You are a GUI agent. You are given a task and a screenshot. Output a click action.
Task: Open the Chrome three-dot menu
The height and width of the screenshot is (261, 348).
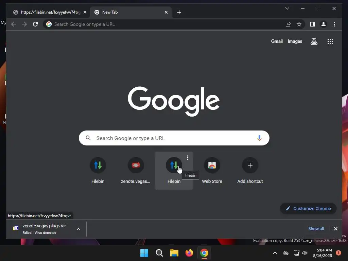point(334,24)
